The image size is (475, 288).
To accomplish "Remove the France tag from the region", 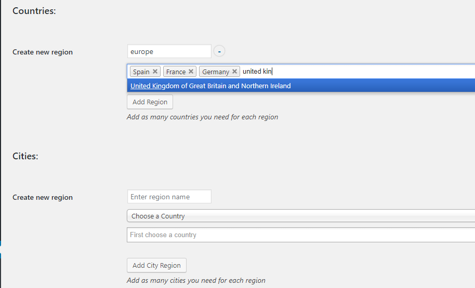I will click(x=191, y=72).
